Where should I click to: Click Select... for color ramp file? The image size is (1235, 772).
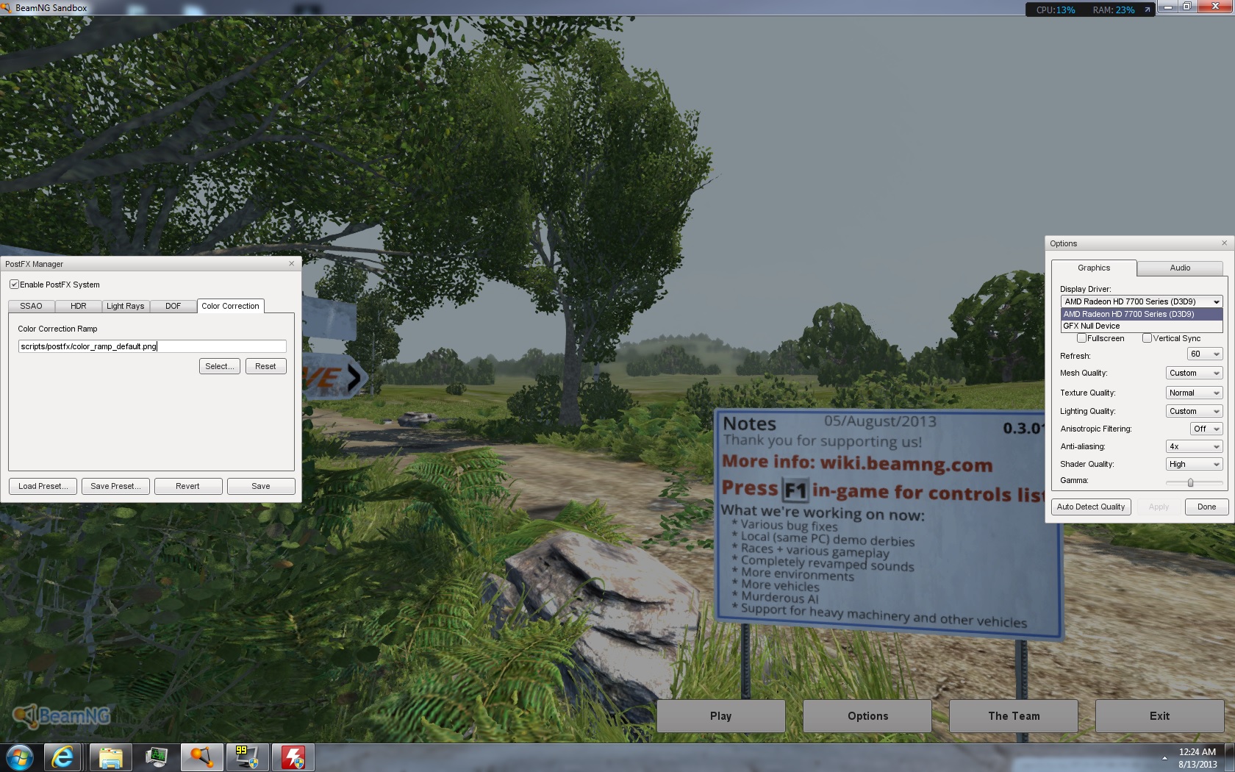click(x=220, y=366)
